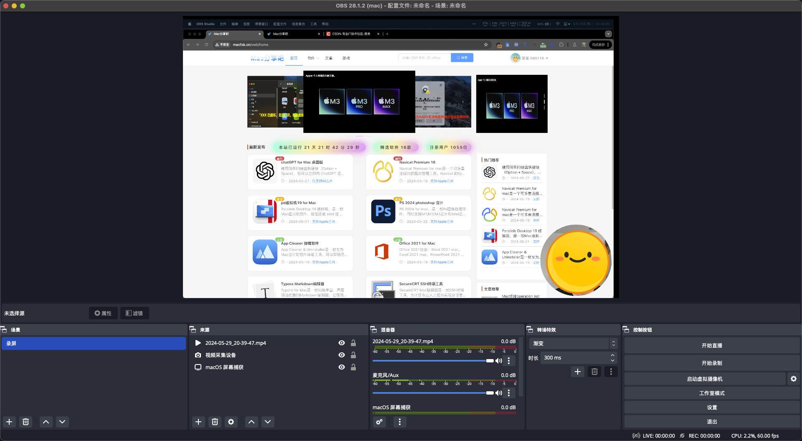Open mixer panel three-dot menu at bottom
This screenshot has height=441, width=802.
[x=400, y=422]
